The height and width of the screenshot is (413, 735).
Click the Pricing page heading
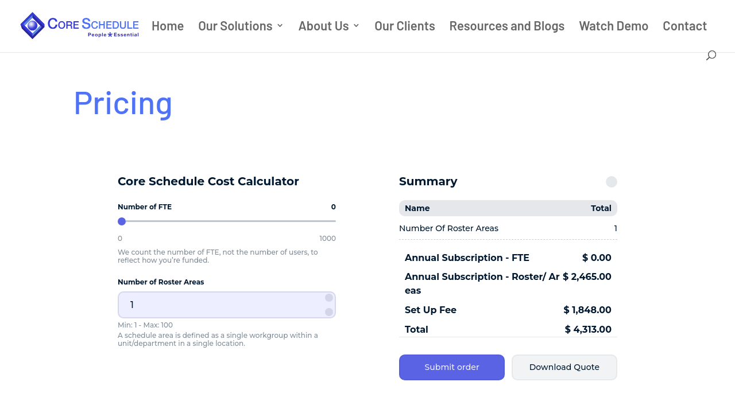123,103
